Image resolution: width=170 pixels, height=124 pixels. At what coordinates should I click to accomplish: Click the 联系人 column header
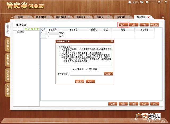pyautogui.click(x=94, y=29)
